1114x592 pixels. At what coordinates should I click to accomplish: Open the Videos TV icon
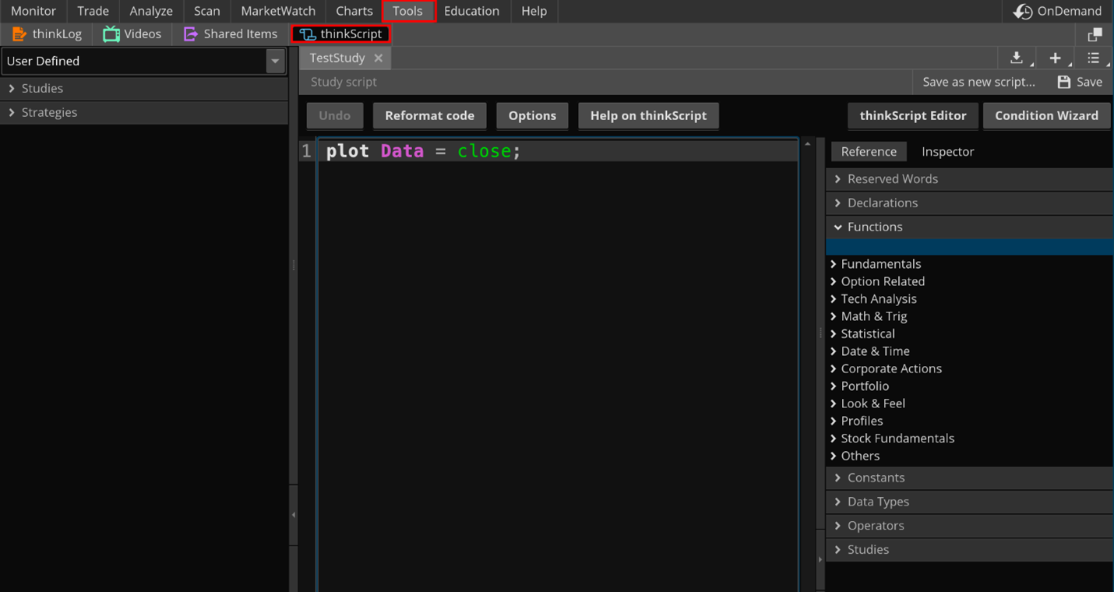point(111,33)
